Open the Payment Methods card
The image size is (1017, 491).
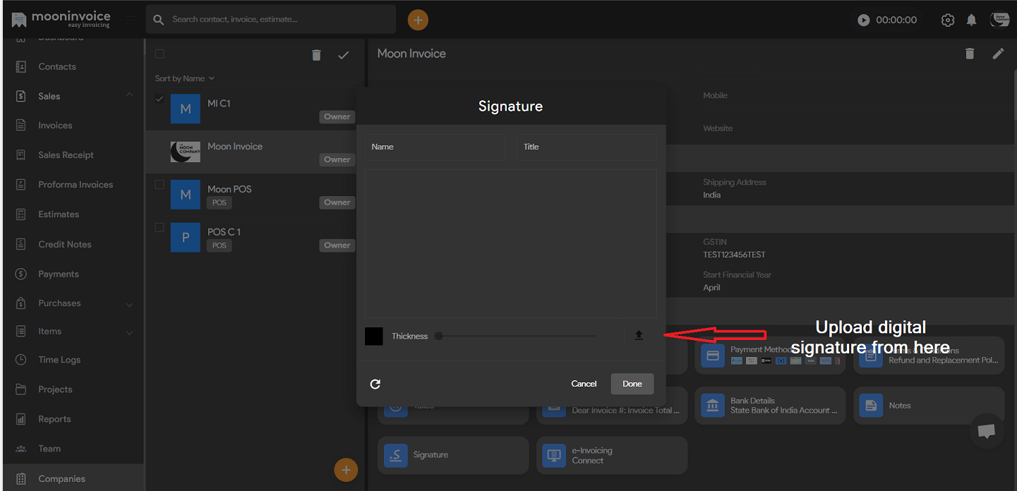pyautogui.click(x=770, y=355)
